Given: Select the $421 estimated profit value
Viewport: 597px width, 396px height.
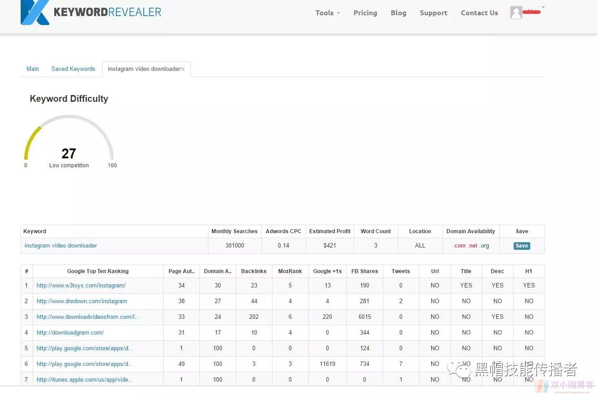Looking at the screenshot, I should (330, 246).
